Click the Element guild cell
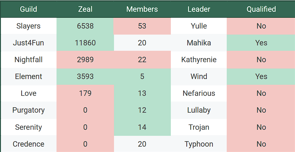 coord(29,76)
